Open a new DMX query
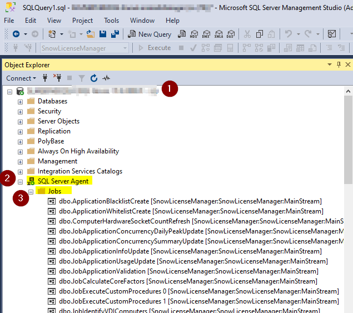Viewport: 353px width, 313px height. (206, 34)
